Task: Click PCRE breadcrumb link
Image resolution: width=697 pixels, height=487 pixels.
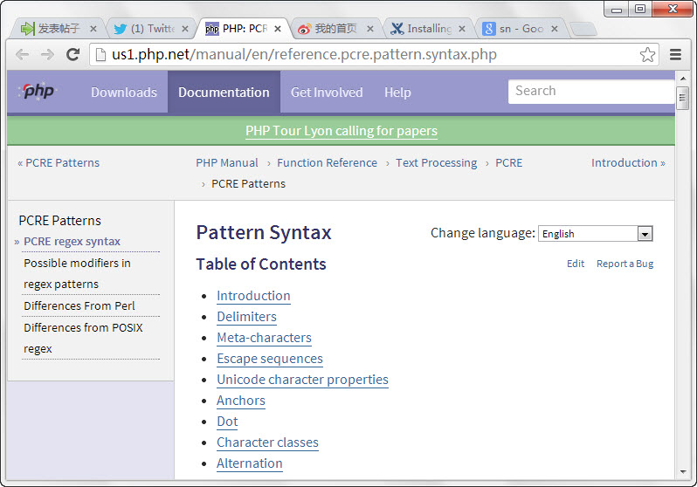Action: (x=509, y=162)
